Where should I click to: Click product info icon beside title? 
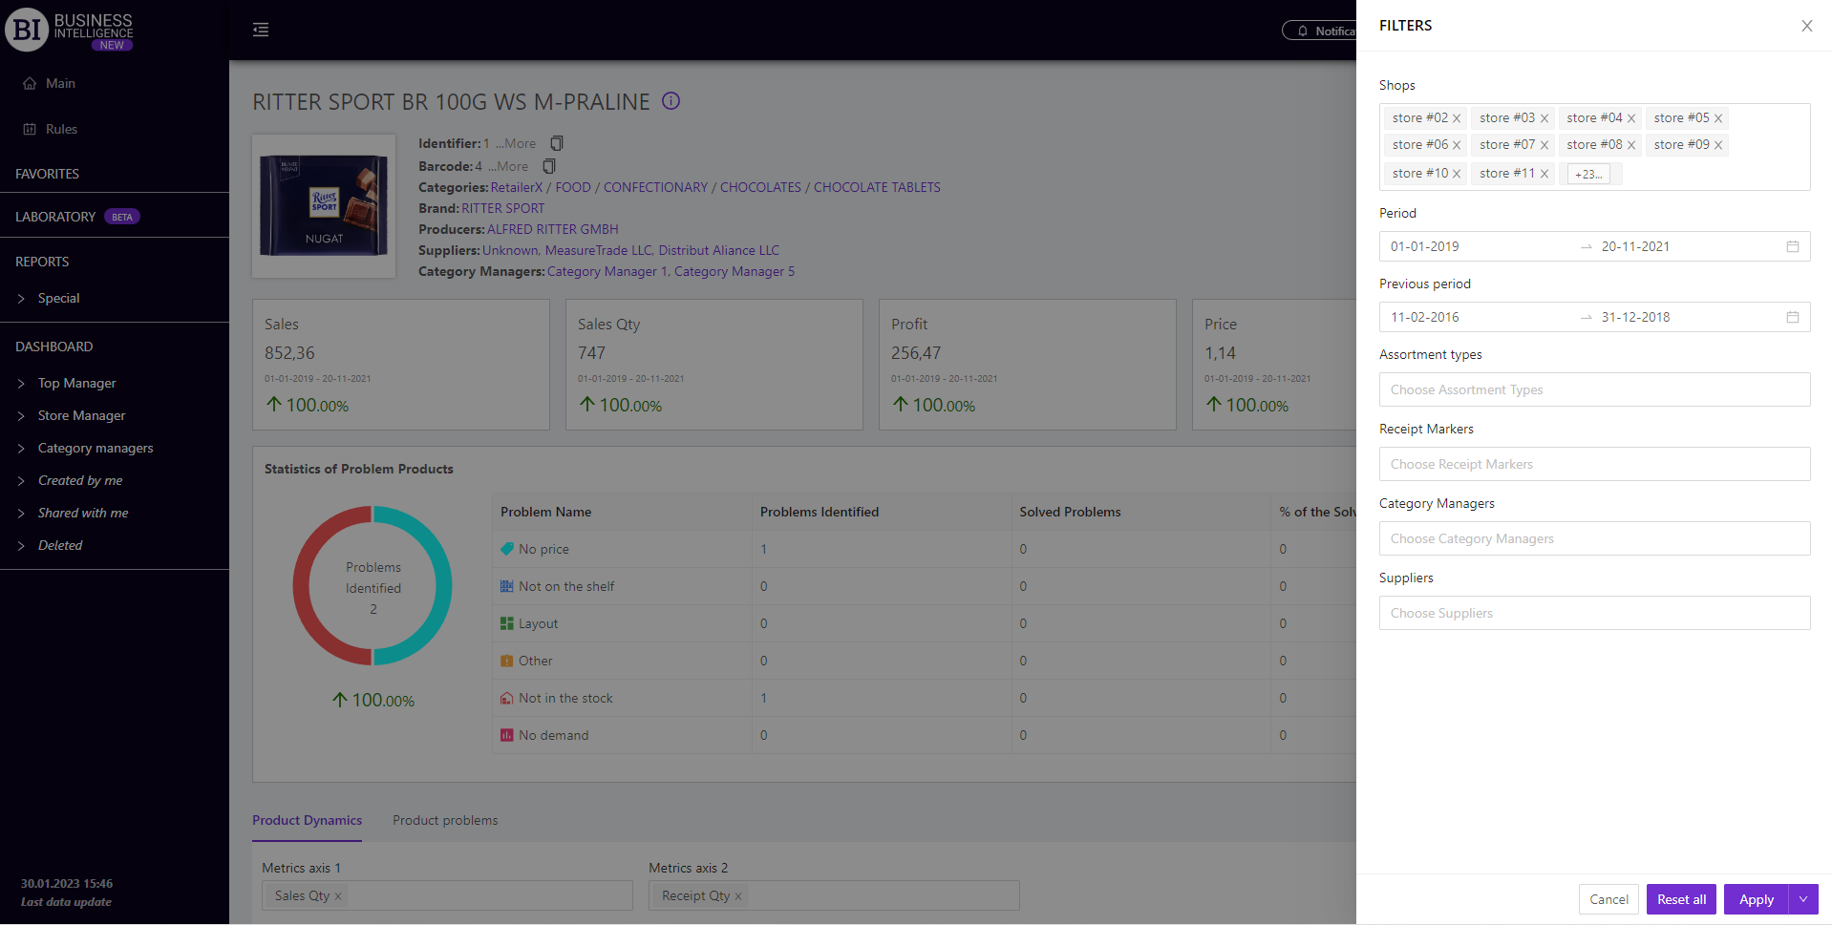(x=671, y=101)
